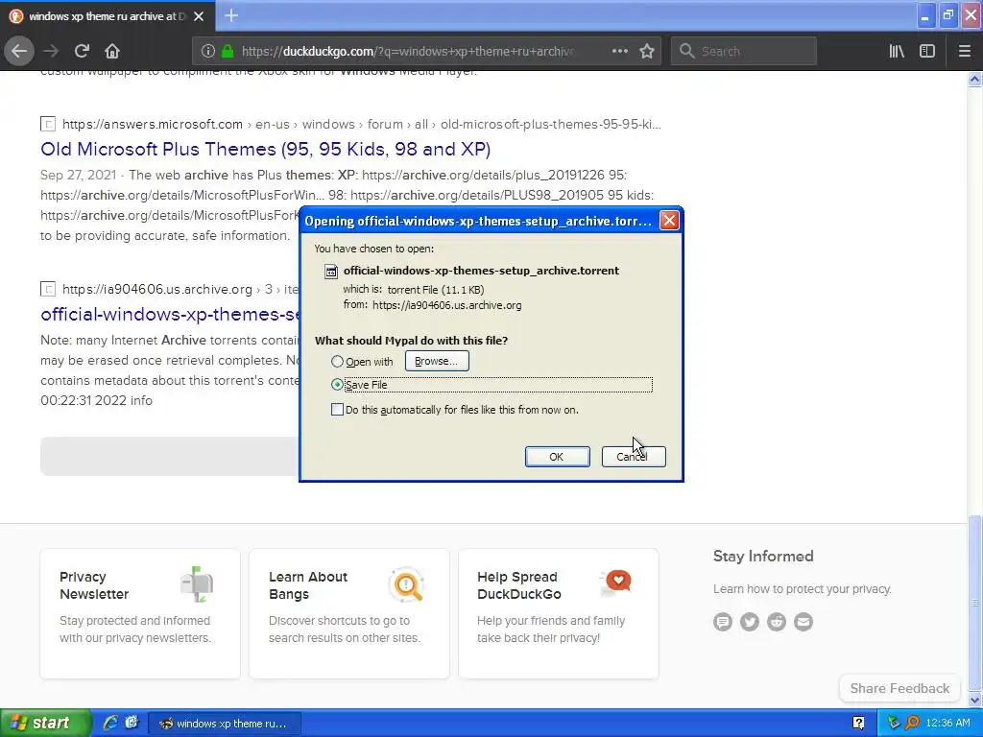Viewport: 983px width, 737px height.
Task: Open the hamburger application menu
Action: [965, 52]
